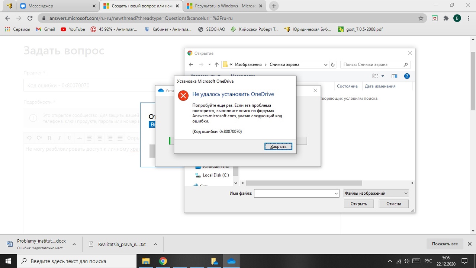The height and width of the screenshot is (268, 476).
Task: Click the horizontal scrollbar in file list
Action: tap(304, 183)
